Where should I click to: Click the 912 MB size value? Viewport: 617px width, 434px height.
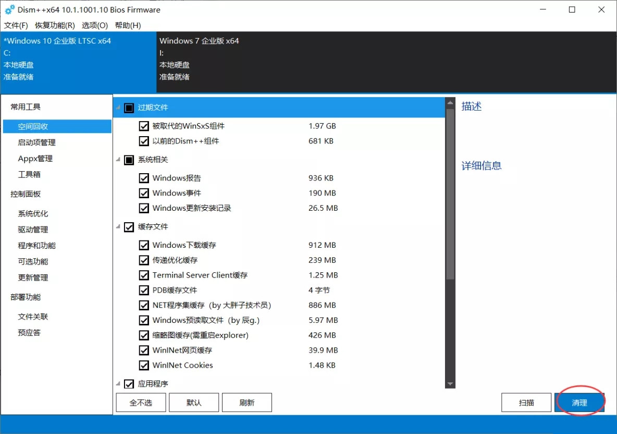pos(322,245)
